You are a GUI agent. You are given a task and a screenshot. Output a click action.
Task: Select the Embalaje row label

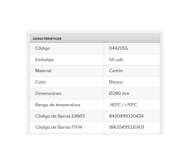[x=45, y=60]
